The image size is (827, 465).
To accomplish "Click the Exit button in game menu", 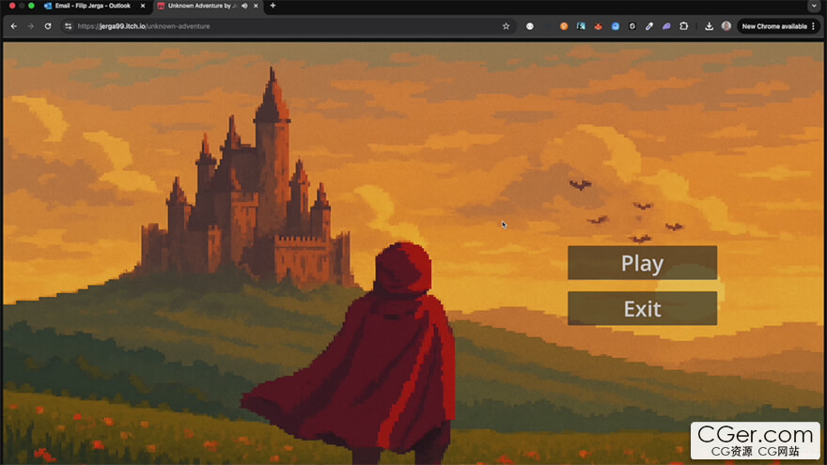I will point(642,308).
